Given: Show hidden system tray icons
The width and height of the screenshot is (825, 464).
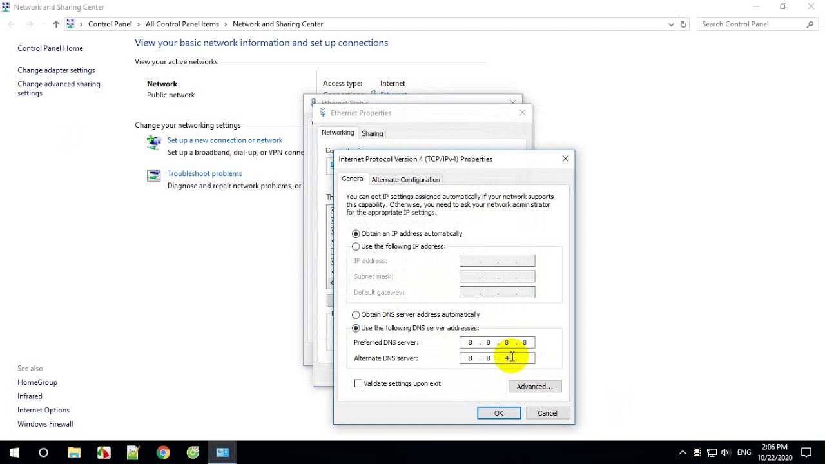Looking at the screenshot, I should pyautogui.click(x=683, y=452).
